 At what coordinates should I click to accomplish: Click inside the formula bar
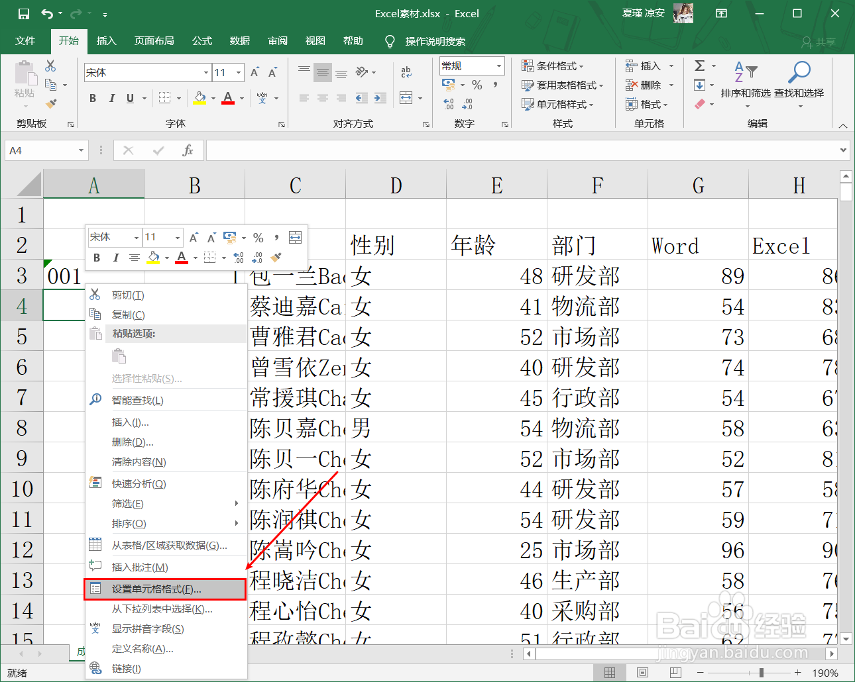[464, 150]
